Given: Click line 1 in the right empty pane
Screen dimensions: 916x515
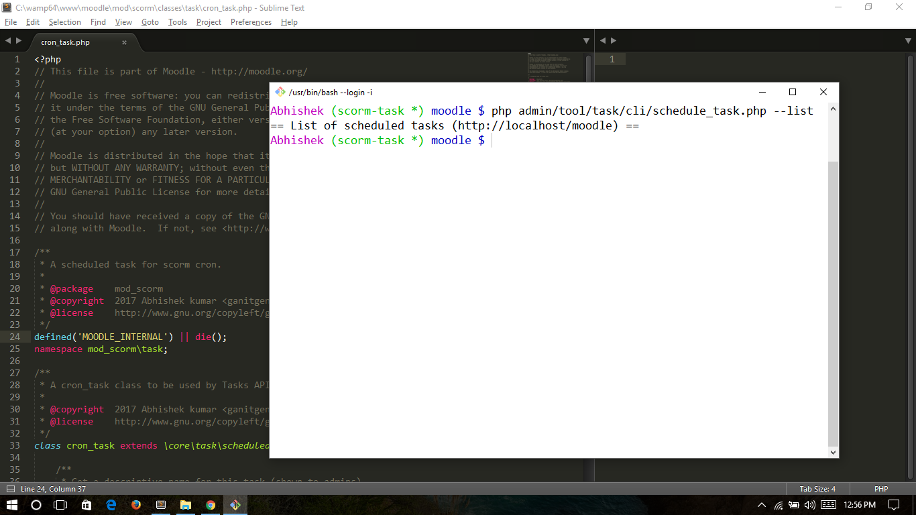Looking at the screenshot, I should pyautogui.click(x=612, y=59).
